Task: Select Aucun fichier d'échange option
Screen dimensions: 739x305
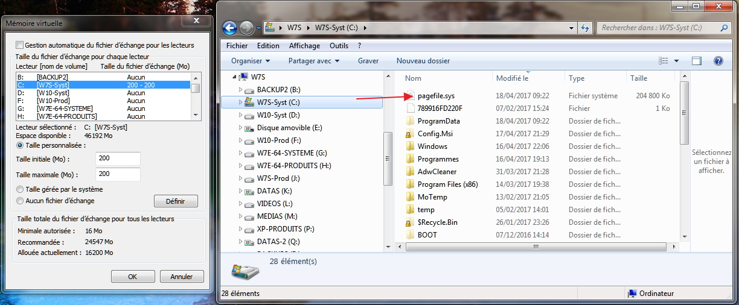Action: click(20, 201)
